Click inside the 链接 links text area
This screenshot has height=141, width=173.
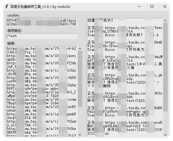42,91
